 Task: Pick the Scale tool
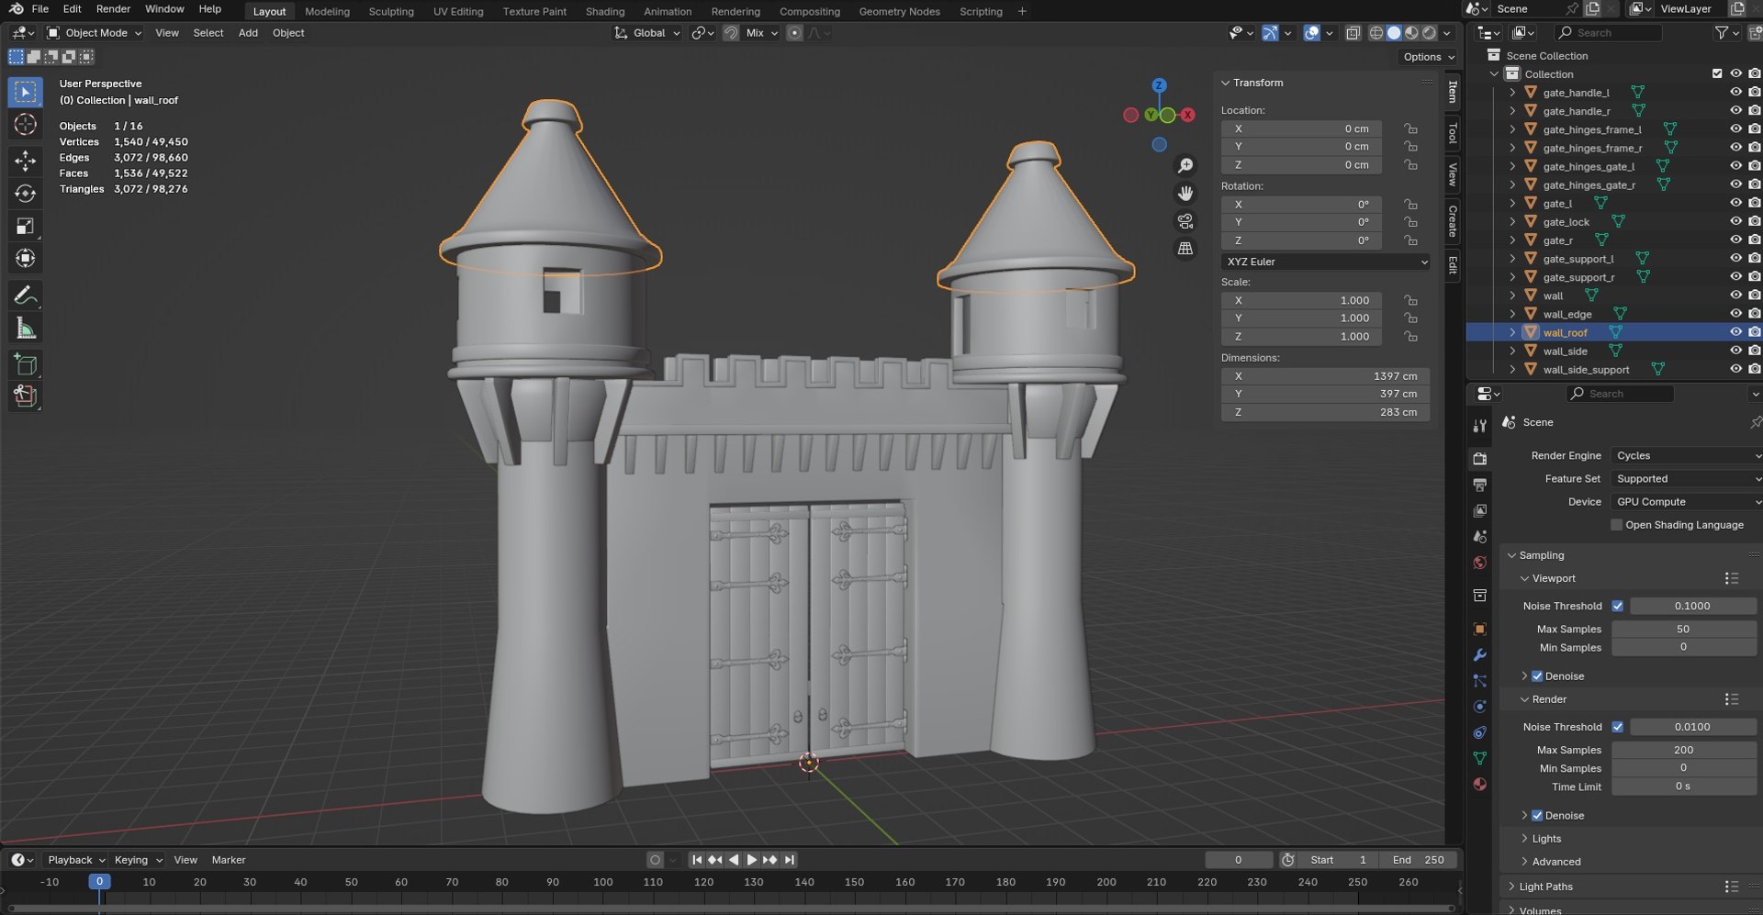(25, 226)
